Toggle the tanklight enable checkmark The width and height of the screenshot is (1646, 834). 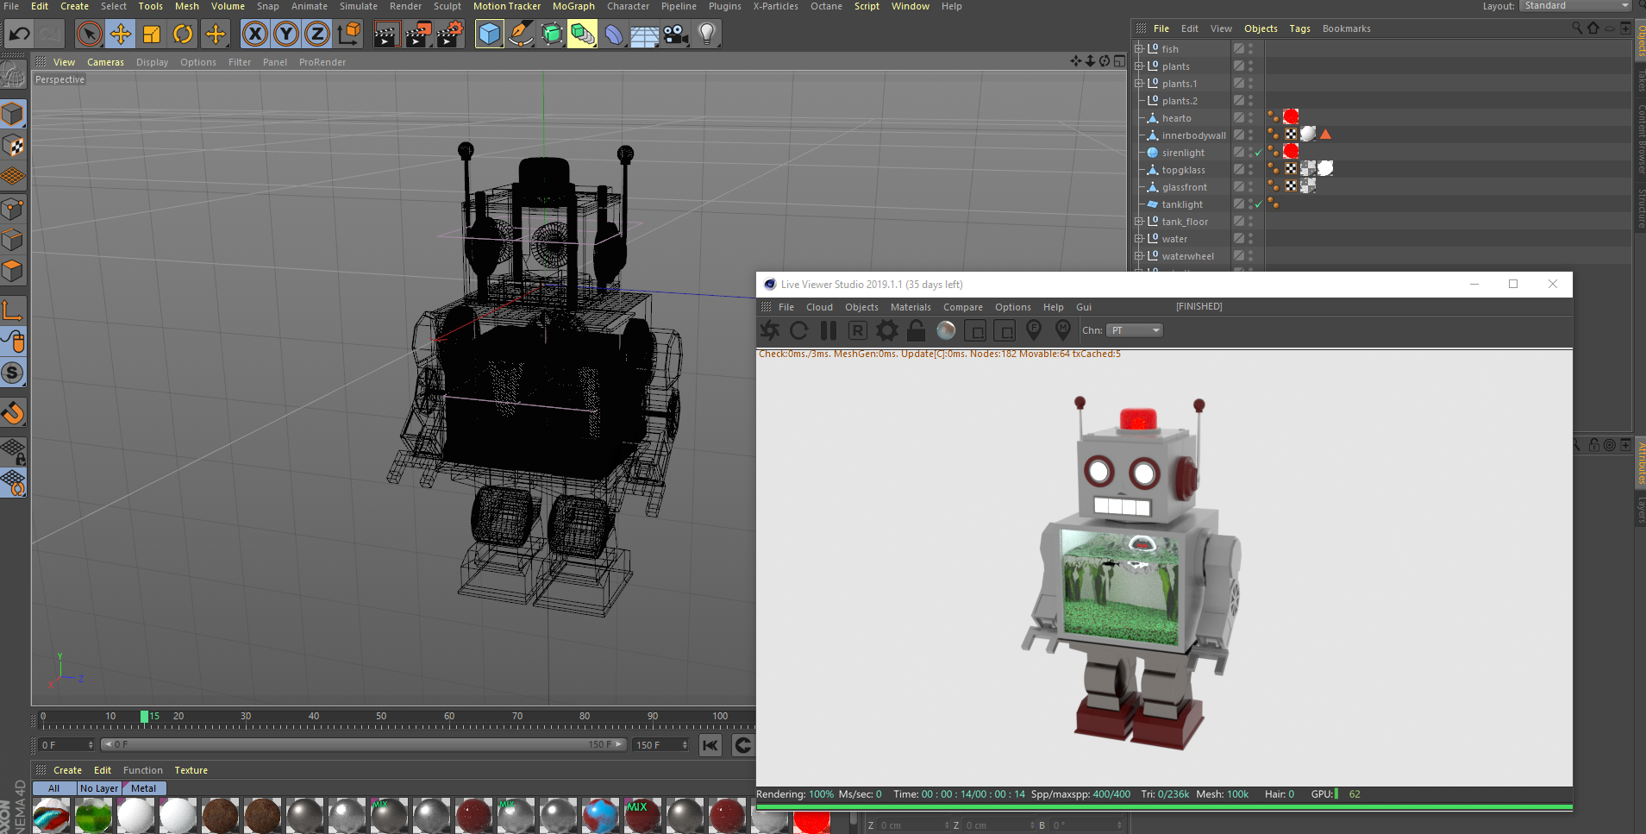coord(1259,204)
